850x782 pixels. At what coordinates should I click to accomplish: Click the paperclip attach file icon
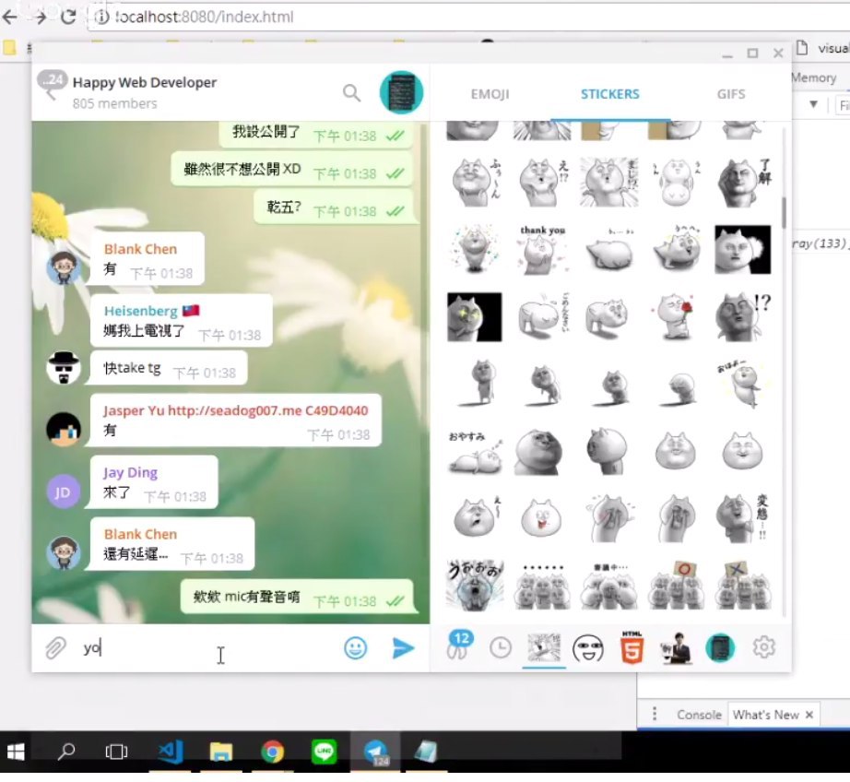[x=55, y=648]
